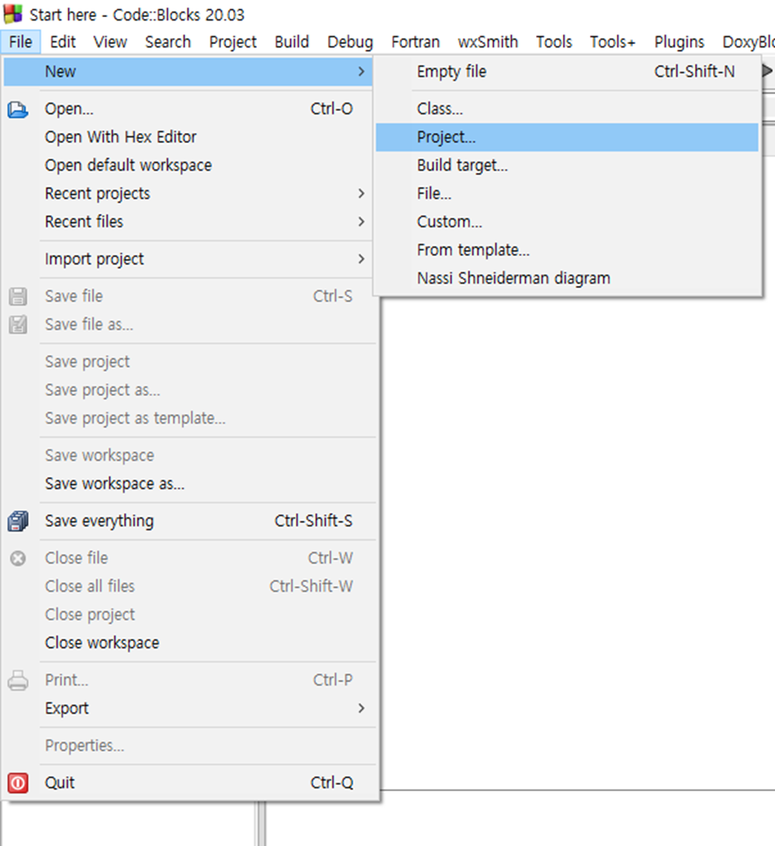
Task: Click Save everything menu entry
Action: [x=188, y=521]
